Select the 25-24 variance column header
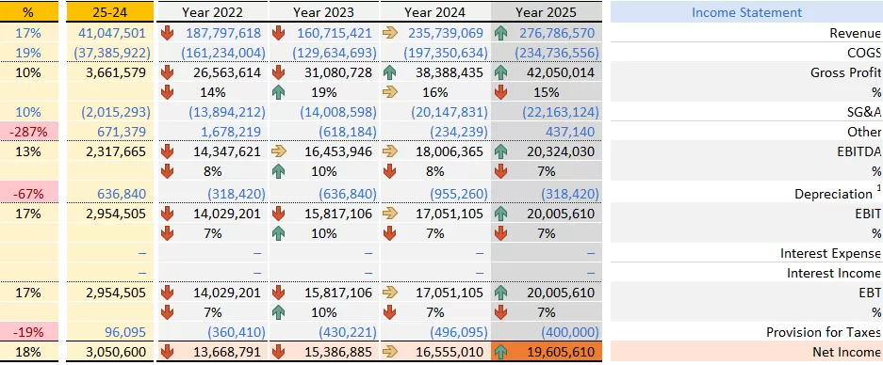The width and height of the screenshot is (883, 365). (109, 12)
